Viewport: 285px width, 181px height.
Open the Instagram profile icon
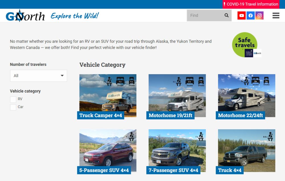[259, 16]
